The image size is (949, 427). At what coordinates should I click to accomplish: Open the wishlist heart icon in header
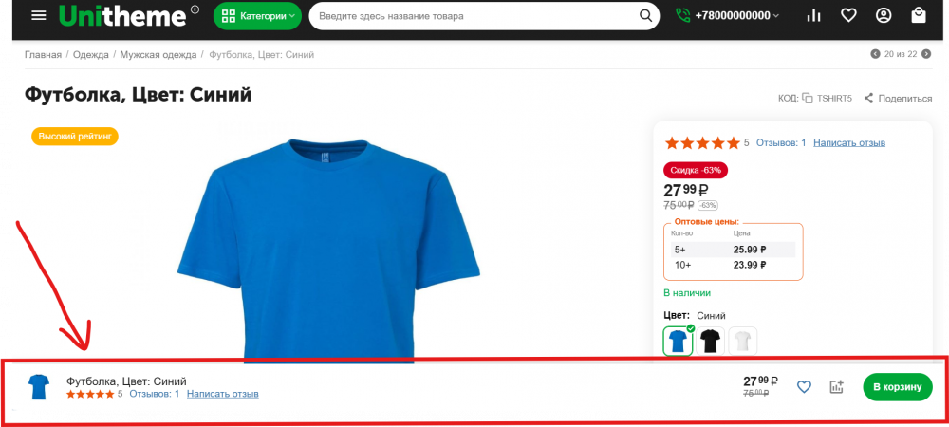pos(848,16)
